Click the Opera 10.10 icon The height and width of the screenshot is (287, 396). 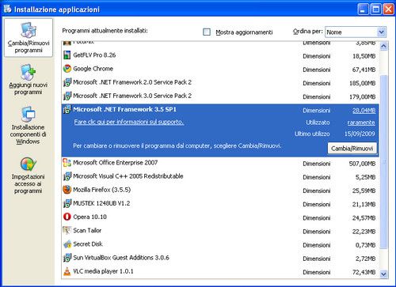[67, 217]
